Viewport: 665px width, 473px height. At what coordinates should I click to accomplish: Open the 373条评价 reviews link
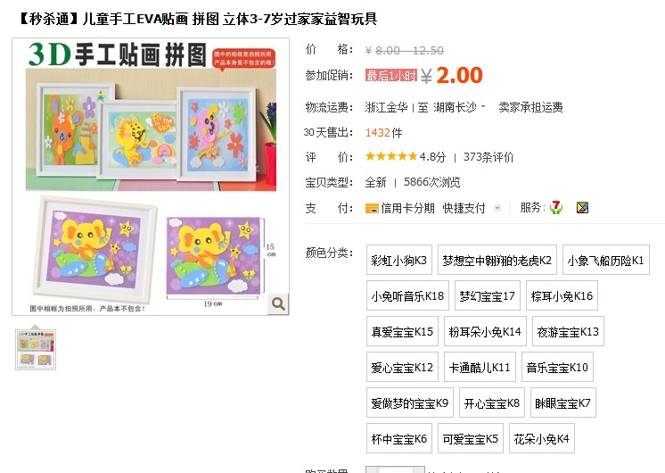pyautogui.click(x=488, y=157)
